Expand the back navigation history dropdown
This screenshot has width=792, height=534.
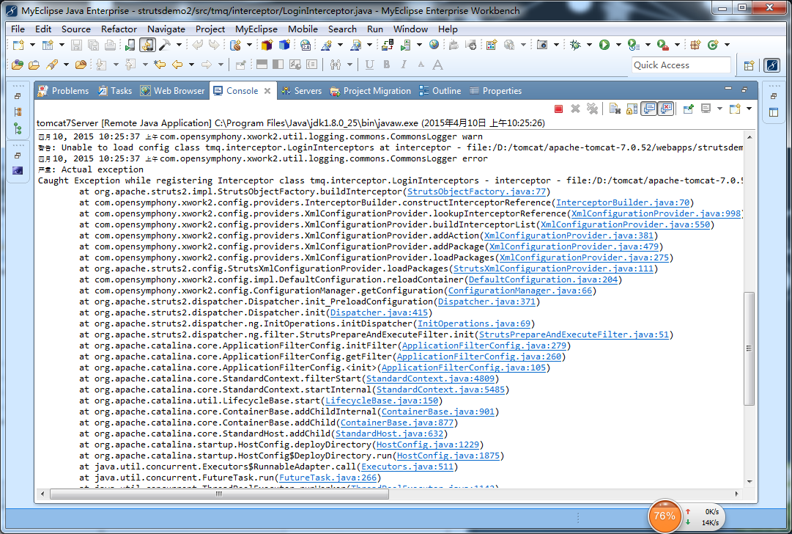tap(191, 65)
